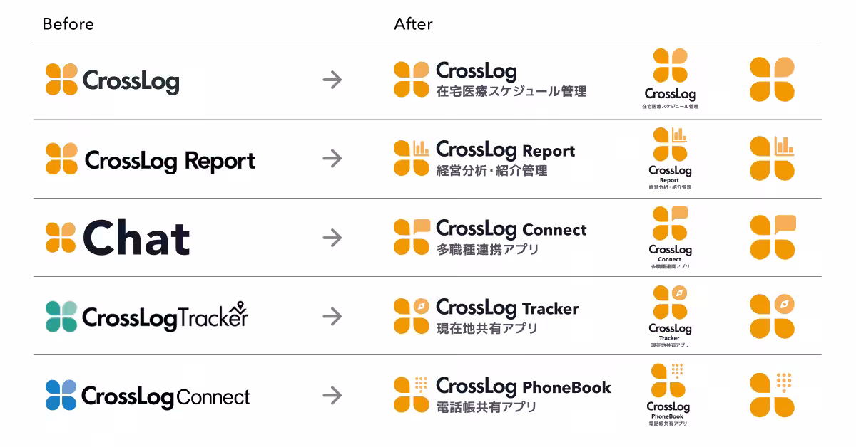Click the stacked CrossLog Connect vertical logo

tap(670, 238)
